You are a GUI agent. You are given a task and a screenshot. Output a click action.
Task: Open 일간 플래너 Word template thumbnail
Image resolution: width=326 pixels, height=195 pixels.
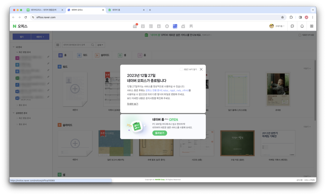(237, 89)
